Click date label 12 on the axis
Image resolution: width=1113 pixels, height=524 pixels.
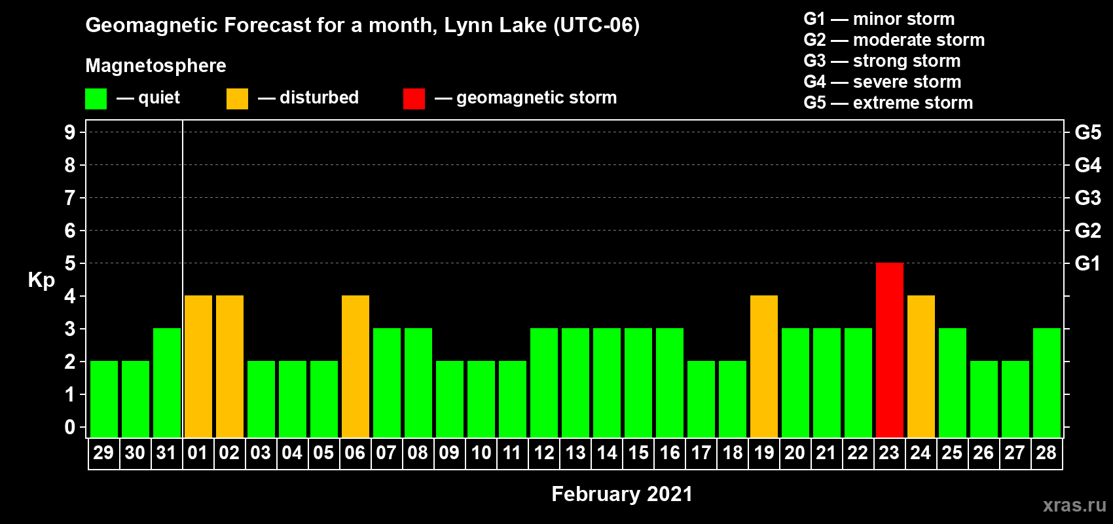pyautogui.click(x=543, y=453)
